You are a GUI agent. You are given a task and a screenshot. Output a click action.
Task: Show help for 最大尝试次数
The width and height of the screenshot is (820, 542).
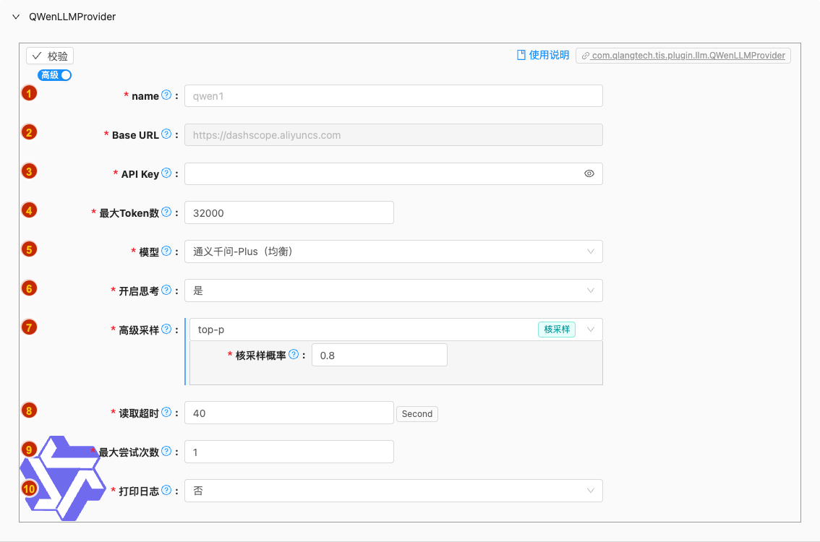point(166,451)
